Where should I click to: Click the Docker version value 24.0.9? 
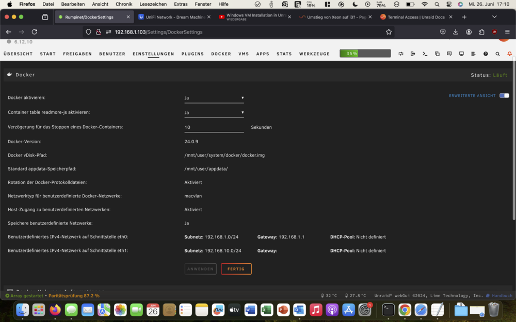(x=191, y=142)
